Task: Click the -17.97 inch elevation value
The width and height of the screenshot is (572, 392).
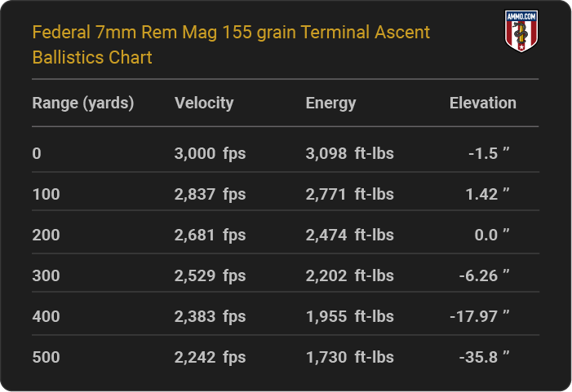Action: (479, 316)
